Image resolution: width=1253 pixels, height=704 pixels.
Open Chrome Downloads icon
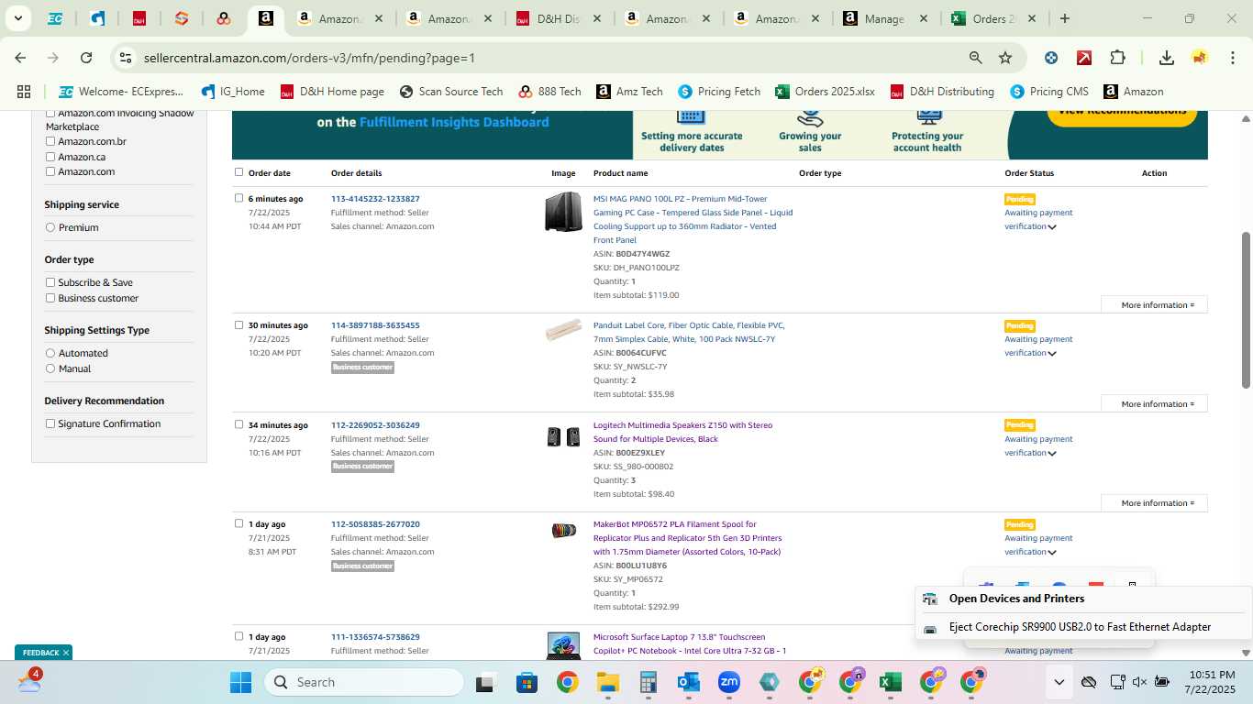point(1167,58)
